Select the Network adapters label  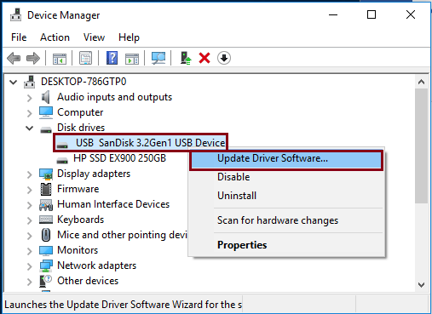(96, 265)
